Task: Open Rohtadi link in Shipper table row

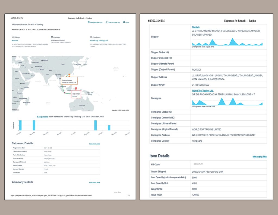Action: coord(196,27)
